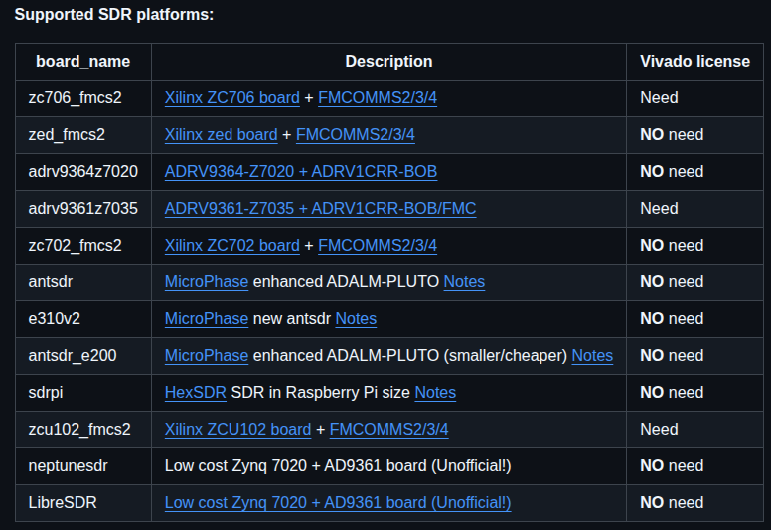
Task: Open FMCOMMS2/3/4 link in zc702_fmcs2 row
Action: 378,245
